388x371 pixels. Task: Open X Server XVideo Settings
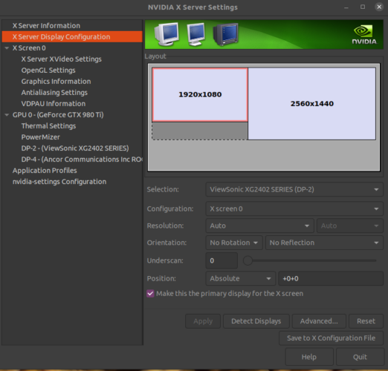(x=62, y=59)
